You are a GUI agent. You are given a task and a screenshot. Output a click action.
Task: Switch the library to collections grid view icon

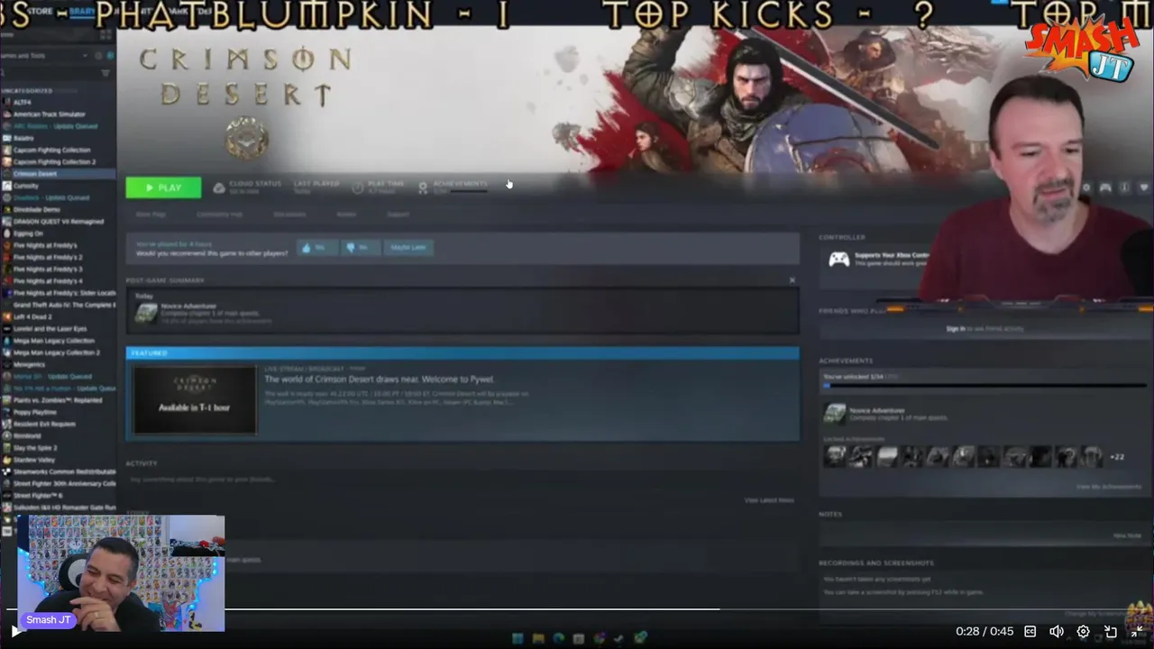(x=106, y=34)
